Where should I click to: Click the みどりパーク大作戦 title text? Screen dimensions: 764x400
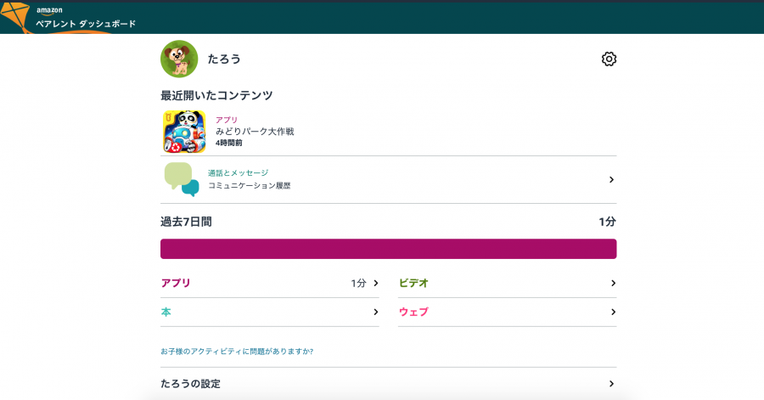[x=255, y=132]
